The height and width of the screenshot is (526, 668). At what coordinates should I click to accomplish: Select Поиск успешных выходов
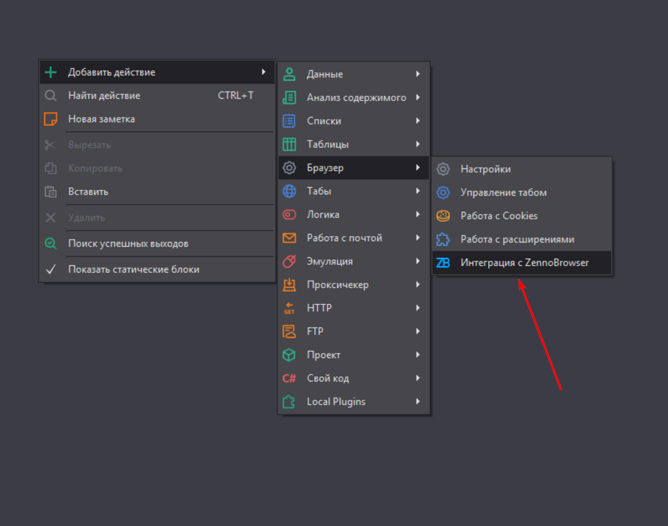128,243
